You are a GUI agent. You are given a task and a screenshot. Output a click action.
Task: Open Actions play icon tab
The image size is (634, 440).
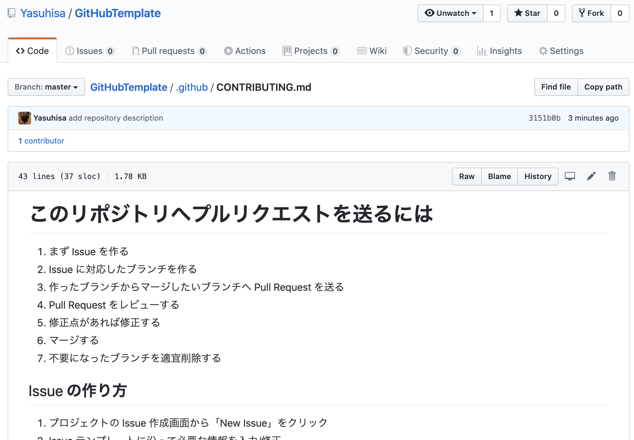tap(245, 51)
